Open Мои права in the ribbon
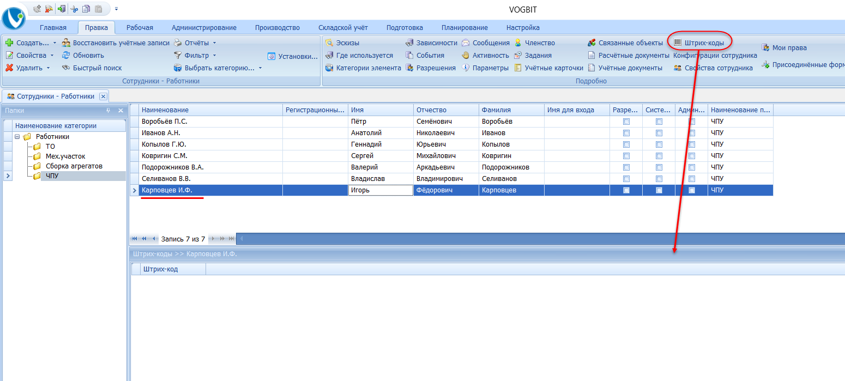The image size is (845, 381). [784, 48]
